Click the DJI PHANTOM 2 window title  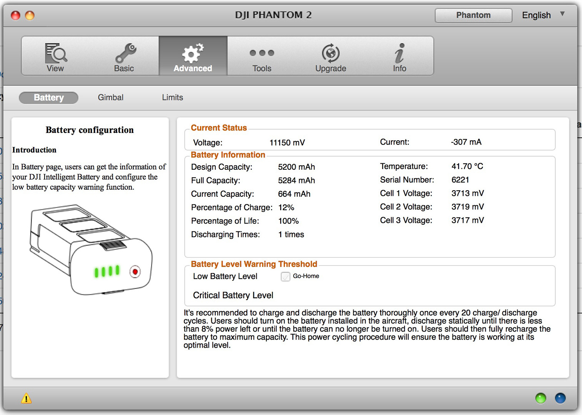click(x=273, y=15)
